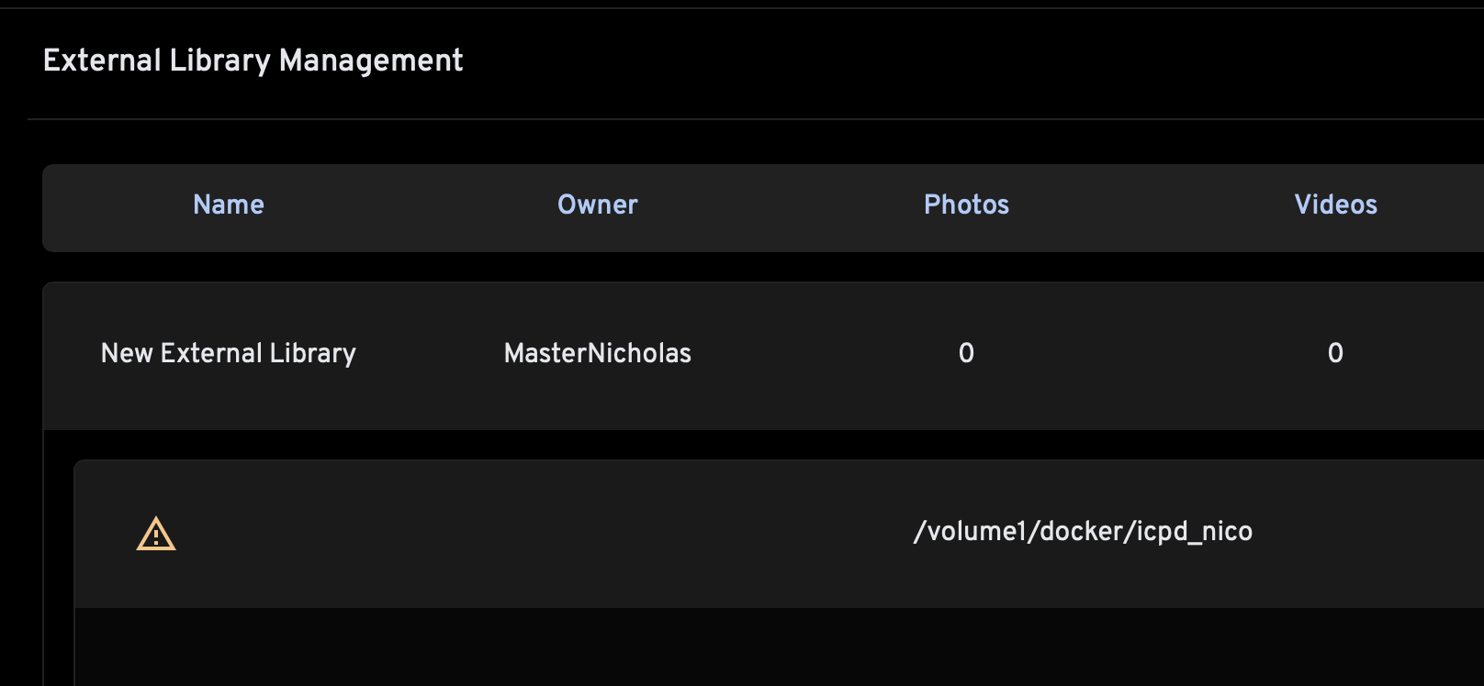Click blank header space between Name and Owner
This screenshot has height=686, width=1484.
[x=411, y=205]
